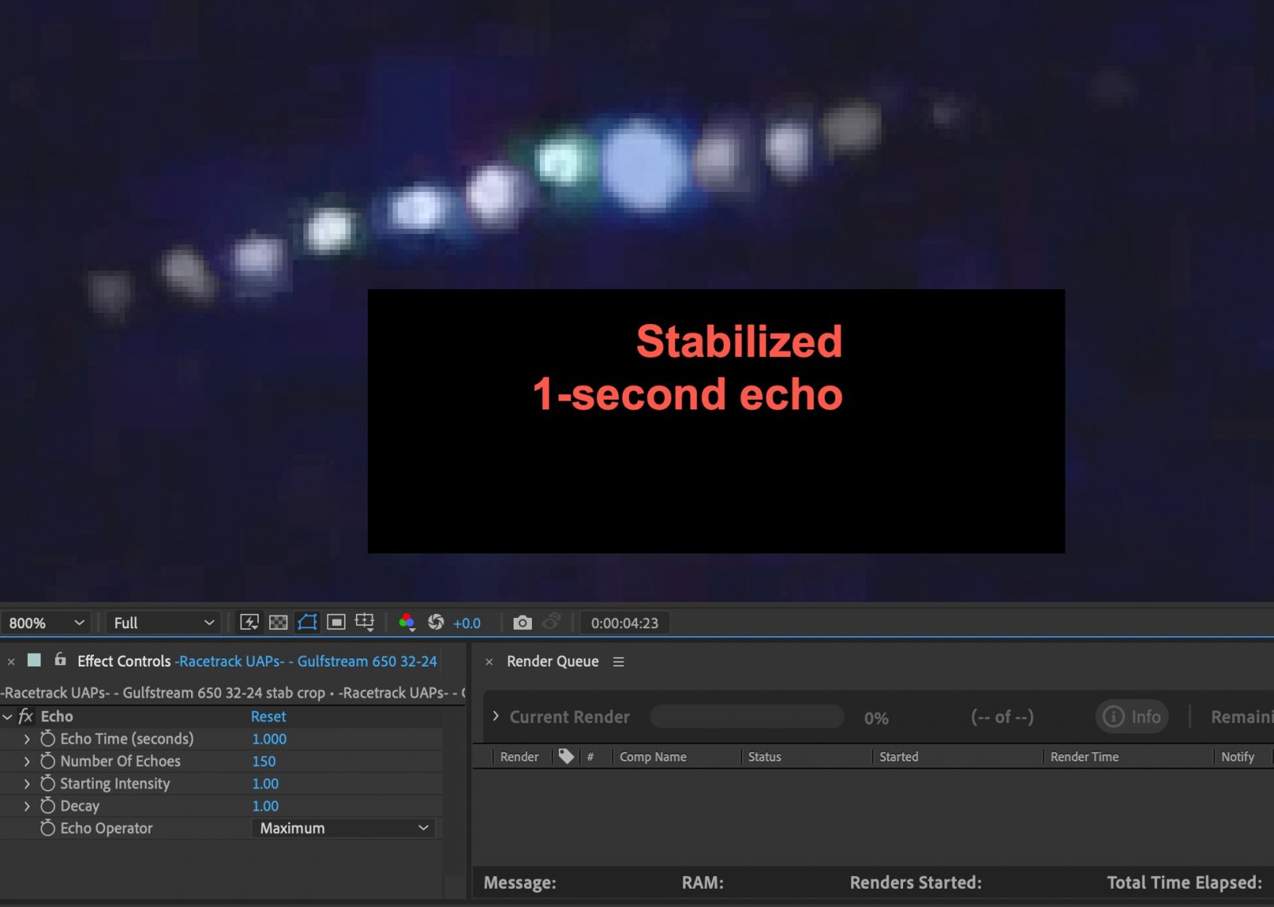Click the Info icon in Render Queue
1274x907 pixels.
(1132, 717)
